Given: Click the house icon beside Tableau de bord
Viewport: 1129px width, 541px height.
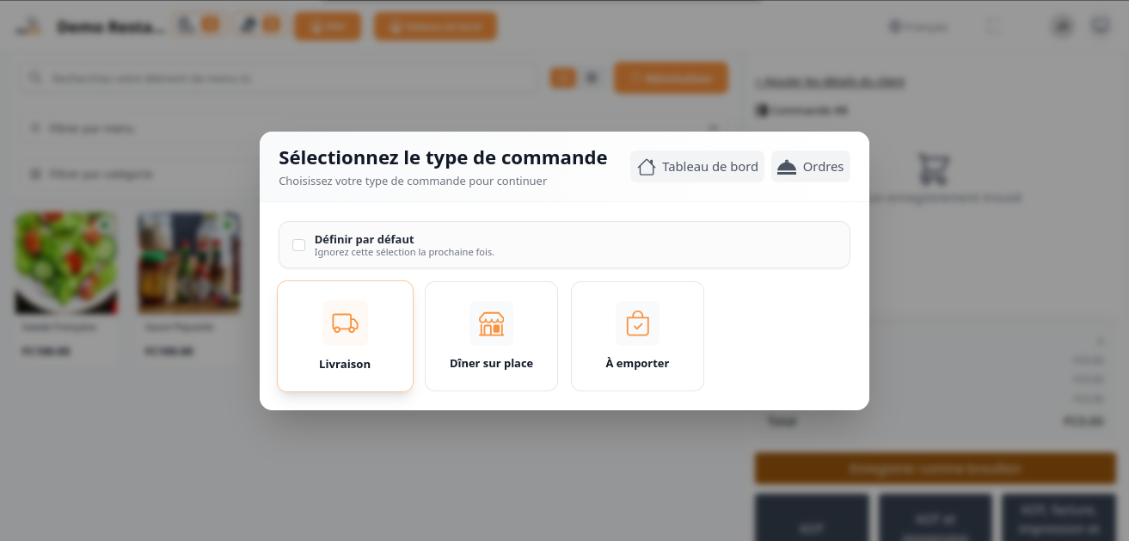Looking at the screenshot, I should pyautogui.click(x=647, y=167).
